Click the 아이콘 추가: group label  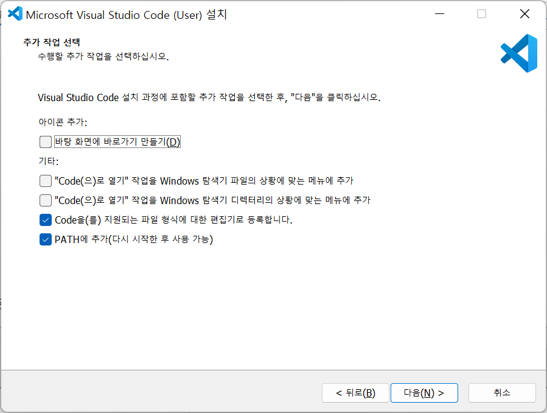point(63,122)
